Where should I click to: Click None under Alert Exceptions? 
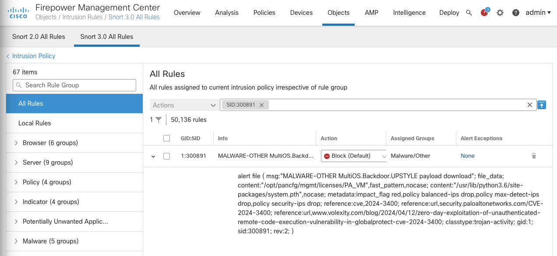click(x=467, y=156)
